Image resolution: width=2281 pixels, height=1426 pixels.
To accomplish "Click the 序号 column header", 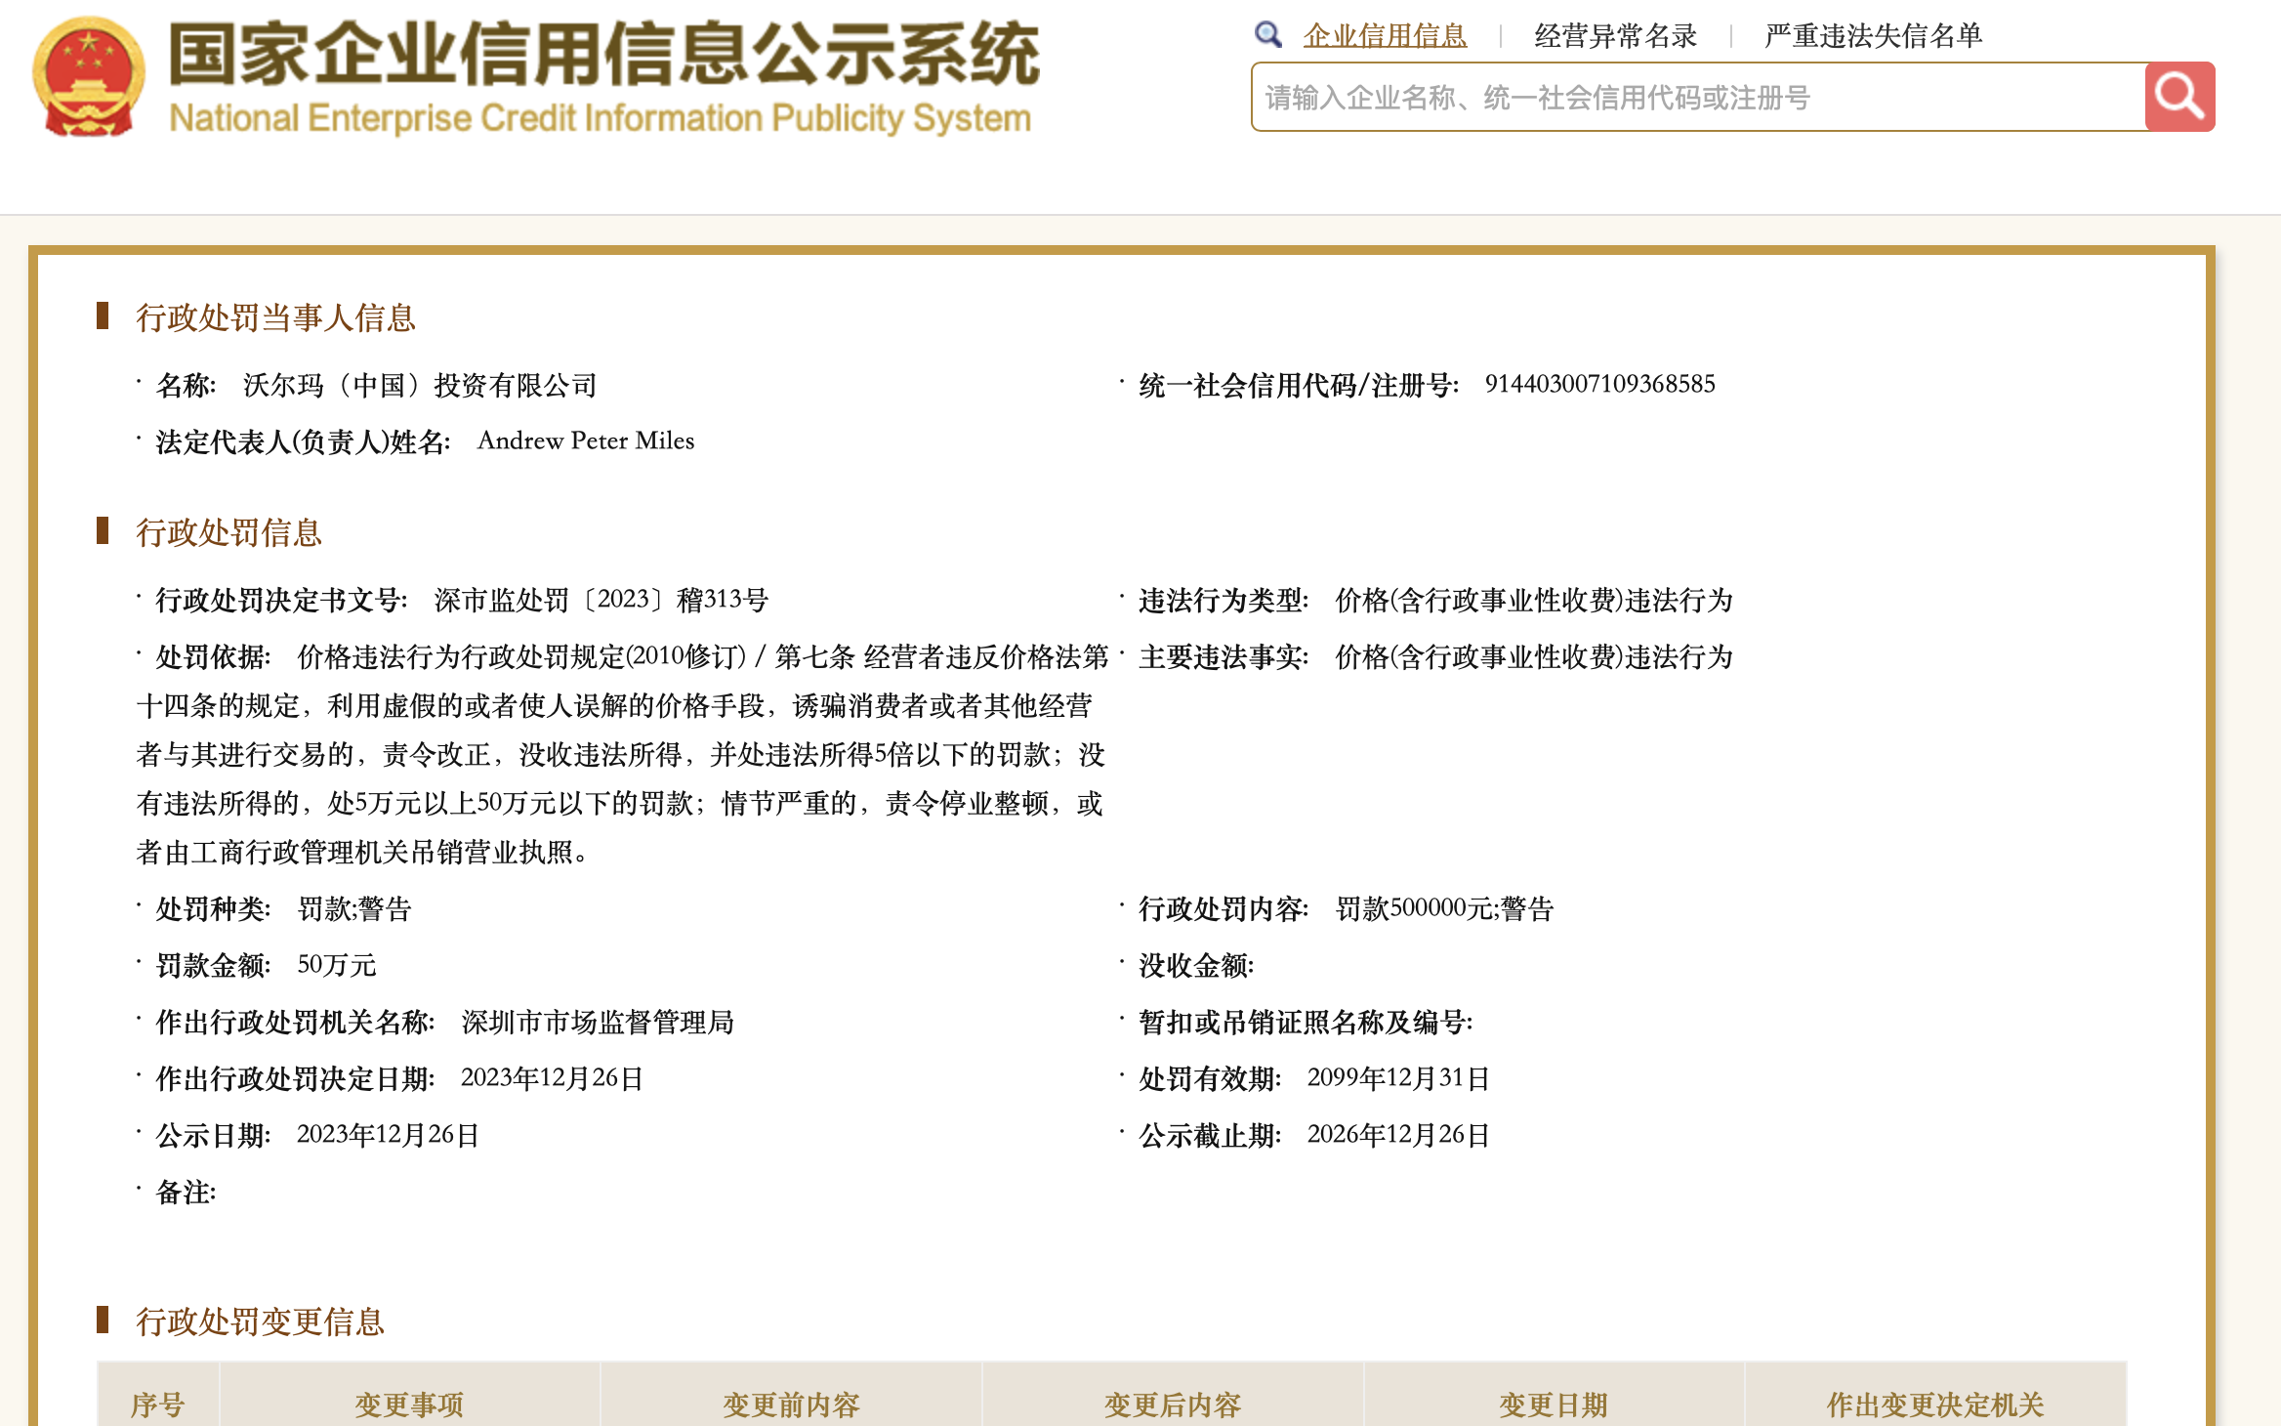I will tap(158, 1405).
